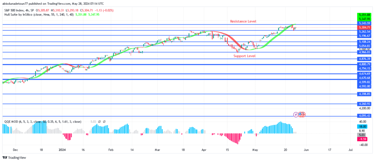Screen dimensions: 375x162
Task: Click the 2024 label on time axis
Action: coord(62,150)
